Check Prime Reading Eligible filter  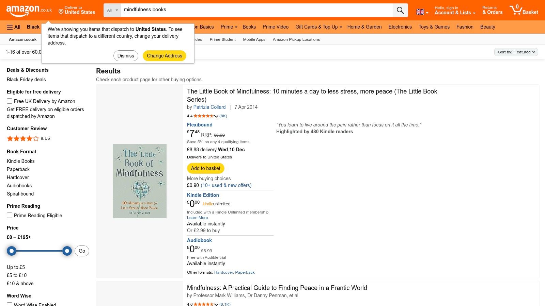pos(9,215)
